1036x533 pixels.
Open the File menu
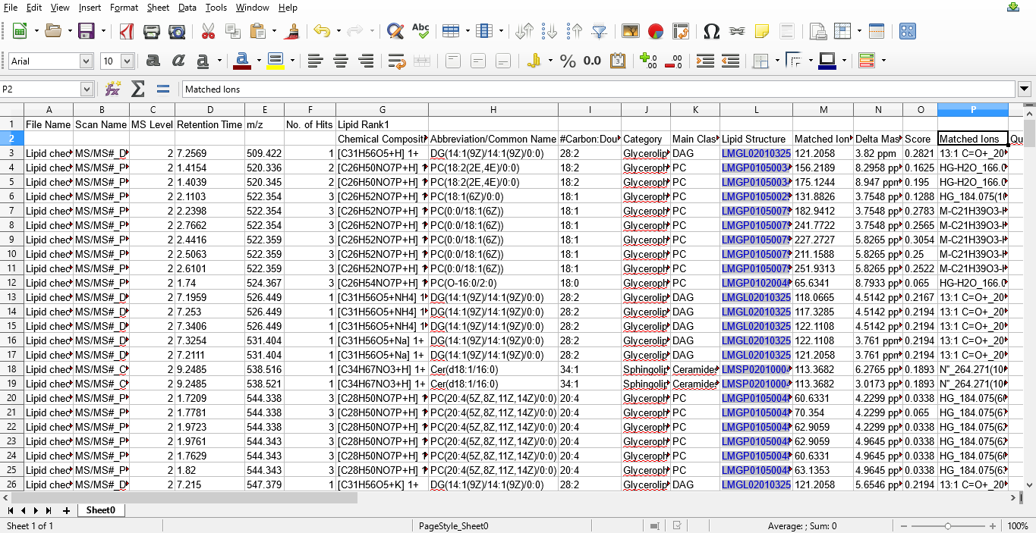11,8
